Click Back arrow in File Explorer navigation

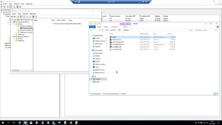point(92,30)
